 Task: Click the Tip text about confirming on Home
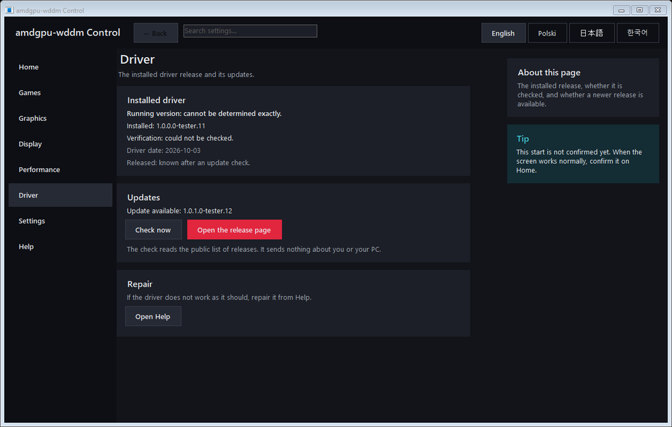coord(579,161)
